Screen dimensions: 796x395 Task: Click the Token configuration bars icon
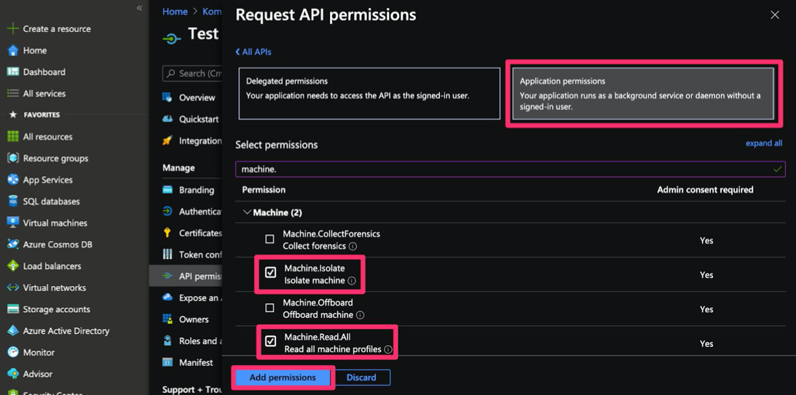click(x=168, y=255)
